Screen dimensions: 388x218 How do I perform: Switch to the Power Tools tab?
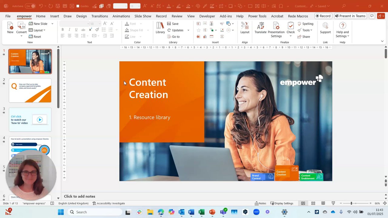tap(257, 16)
